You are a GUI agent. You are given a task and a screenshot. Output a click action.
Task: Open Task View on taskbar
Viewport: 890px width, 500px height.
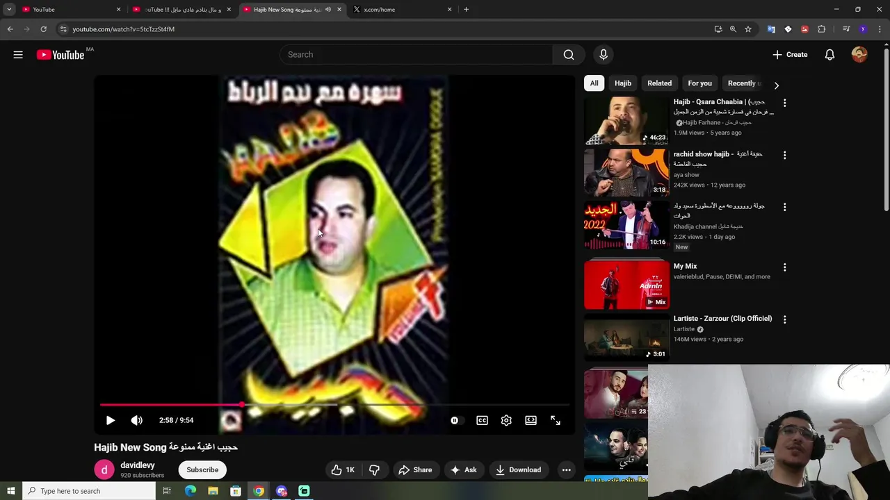pyautogui.click(x=167, y=491)
